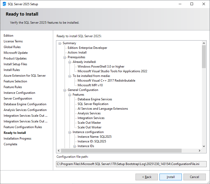Collapse the Prerequisites node
The width and height of the screenshot is (210, 184).
tap(65, 57)
